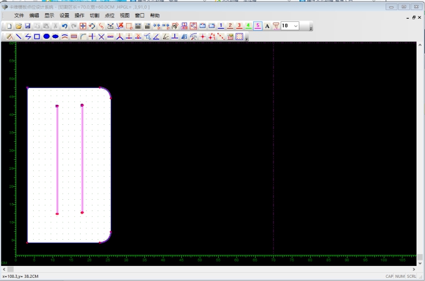Select the rectangle drawing tool
Screen dimensions: 425x281
point(37,37)
